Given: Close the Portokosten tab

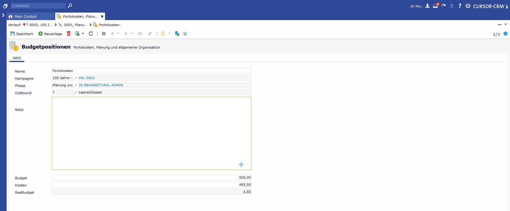Looking at the screenshot, I should click(x=102, y=16).
